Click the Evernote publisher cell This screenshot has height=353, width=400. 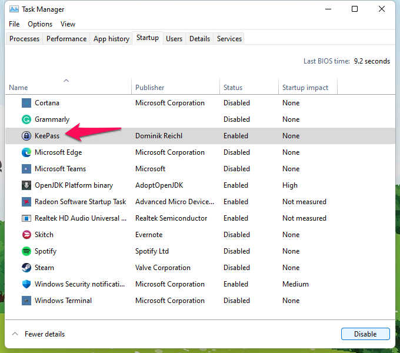(x=149, y=235)
